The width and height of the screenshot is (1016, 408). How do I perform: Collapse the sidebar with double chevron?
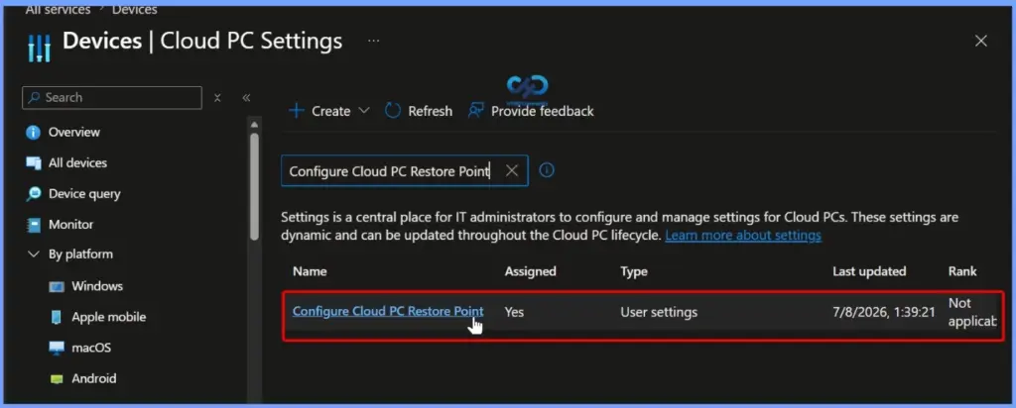pyautogui.click(x=246, y=98)
